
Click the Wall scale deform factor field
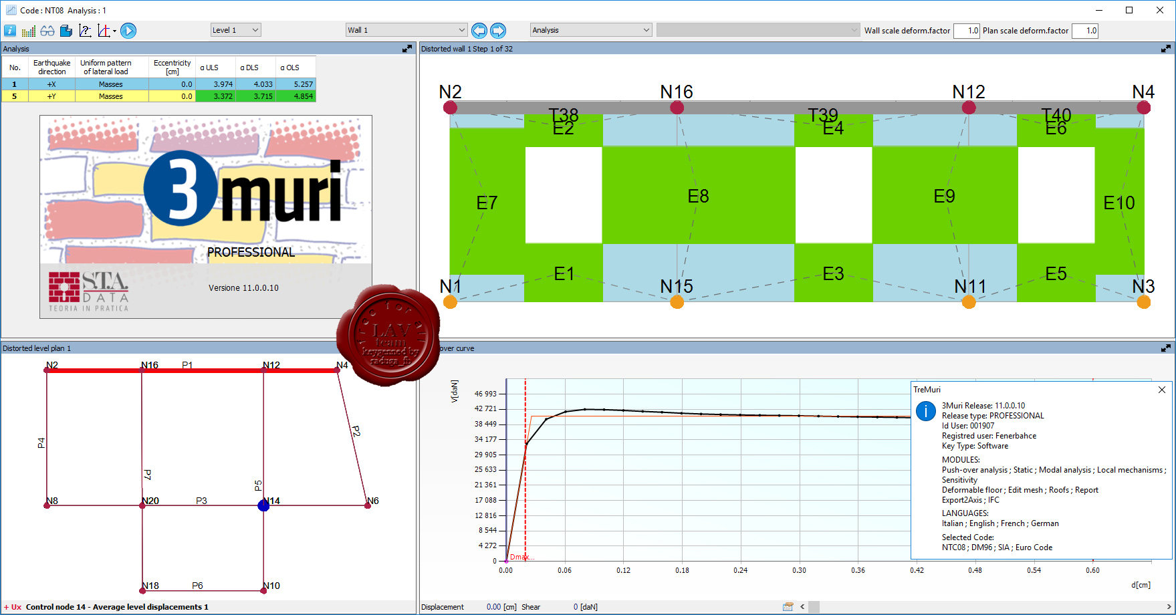click(966, 31)
